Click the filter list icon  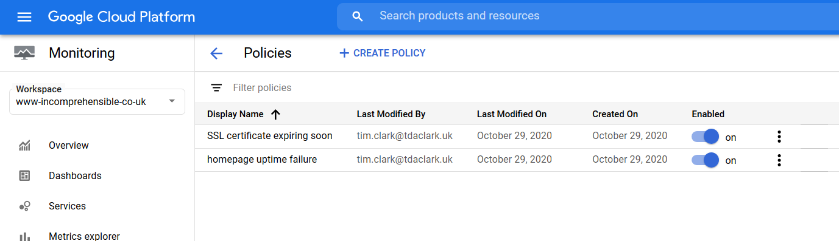[x=216, y=88]
